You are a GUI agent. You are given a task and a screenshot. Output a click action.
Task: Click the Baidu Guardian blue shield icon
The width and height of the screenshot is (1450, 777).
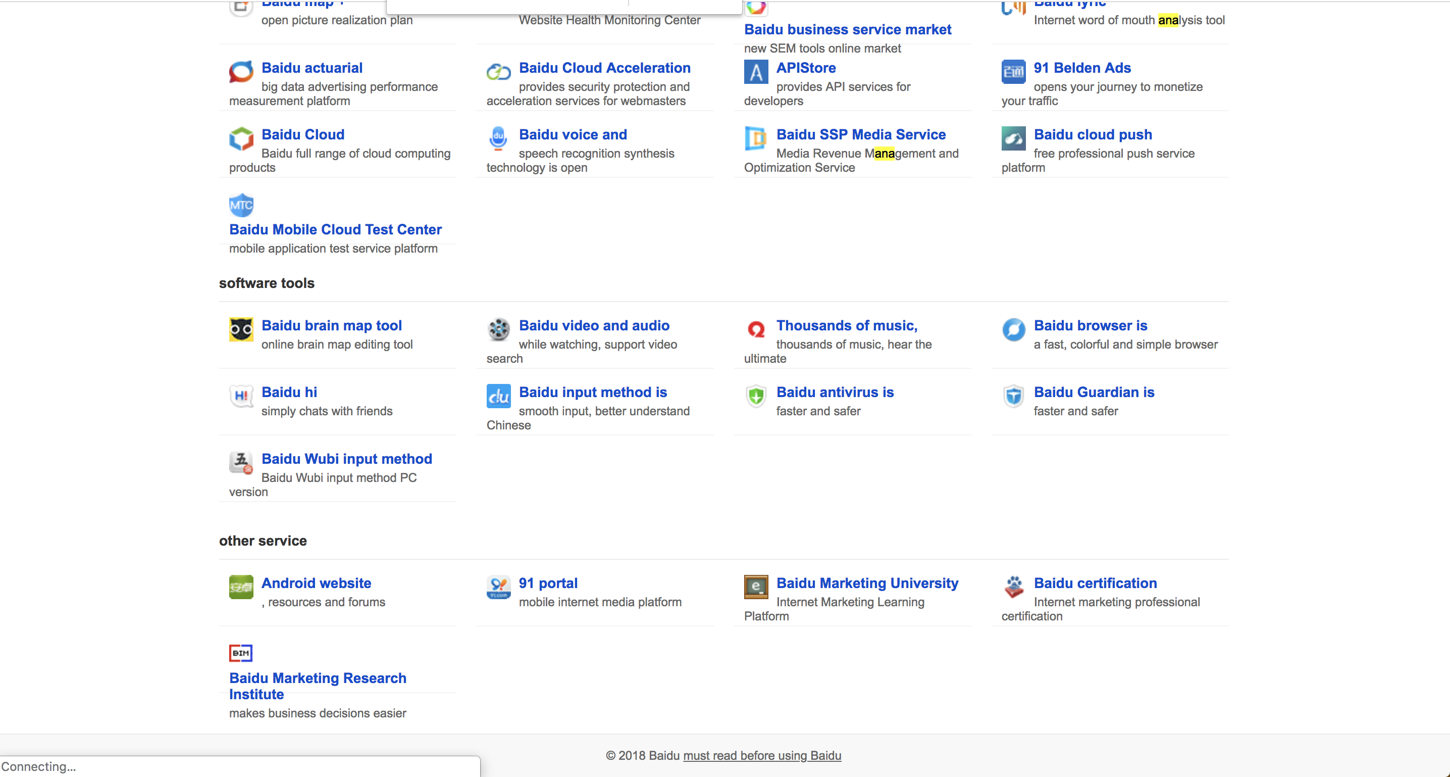pos(1013,396)
